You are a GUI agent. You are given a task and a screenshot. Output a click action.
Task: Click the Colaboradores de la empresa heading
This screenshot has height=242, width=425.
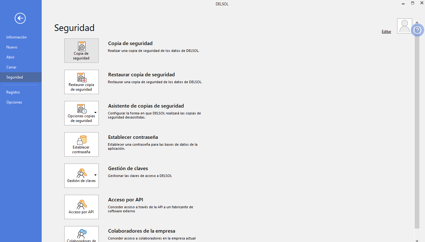(x=142, y=231)
